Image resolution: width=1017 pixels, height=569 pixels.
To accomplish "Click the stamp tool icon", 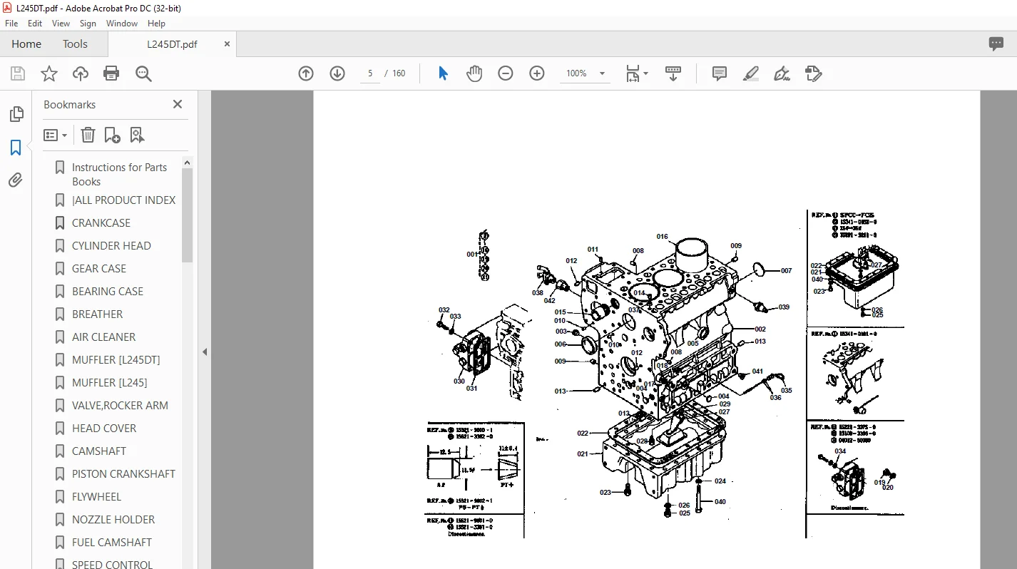I will pyautogui.click(x=813, y=73).
